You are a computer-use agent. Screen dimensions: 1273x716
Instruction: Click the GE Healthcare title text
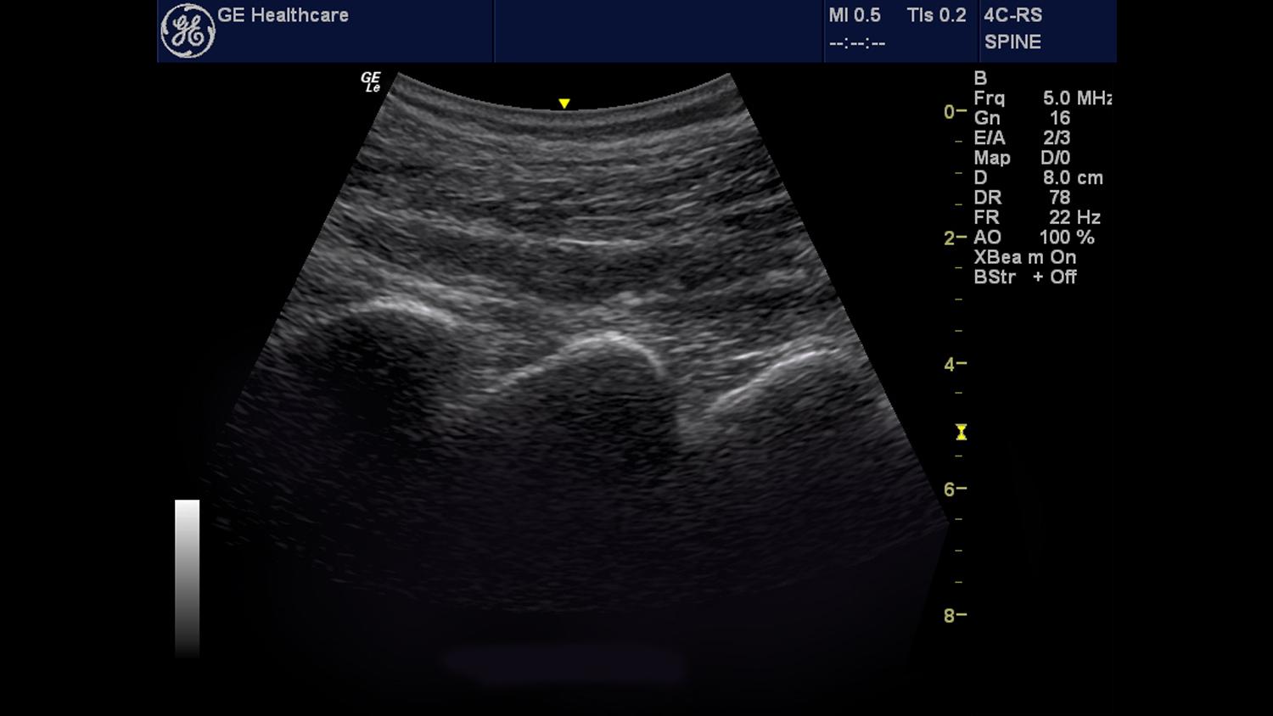pos(283,15)
